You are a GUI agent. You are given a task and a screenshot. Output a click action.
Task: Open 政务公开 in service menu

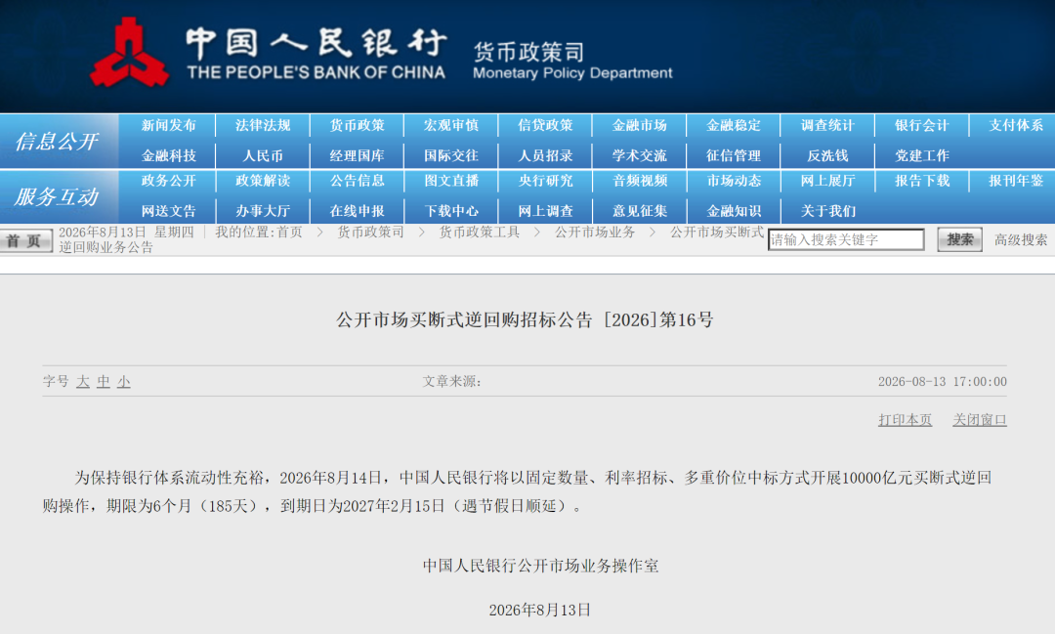pyautogui.click(x=168, y=181)
